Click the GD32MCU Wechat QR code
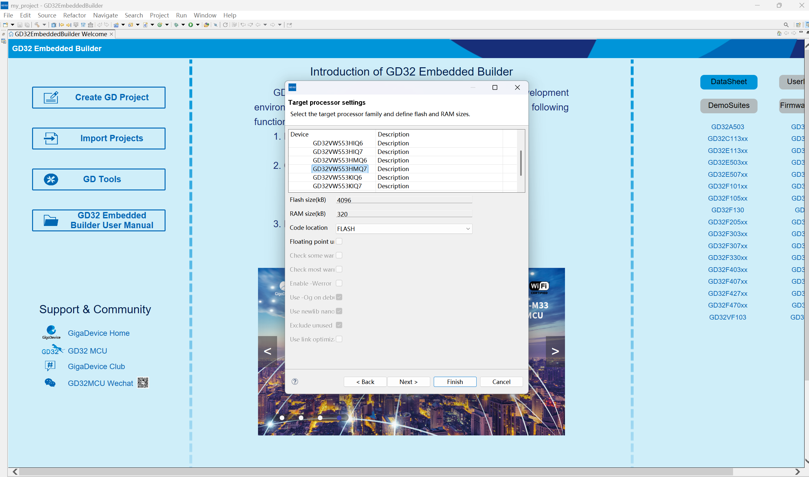 [x=143, y=382]
